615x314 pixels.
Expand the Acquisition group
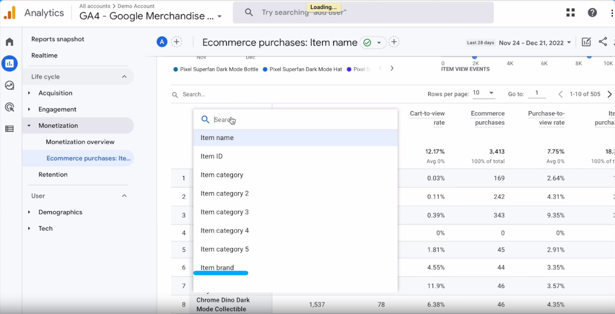[29, 93]
